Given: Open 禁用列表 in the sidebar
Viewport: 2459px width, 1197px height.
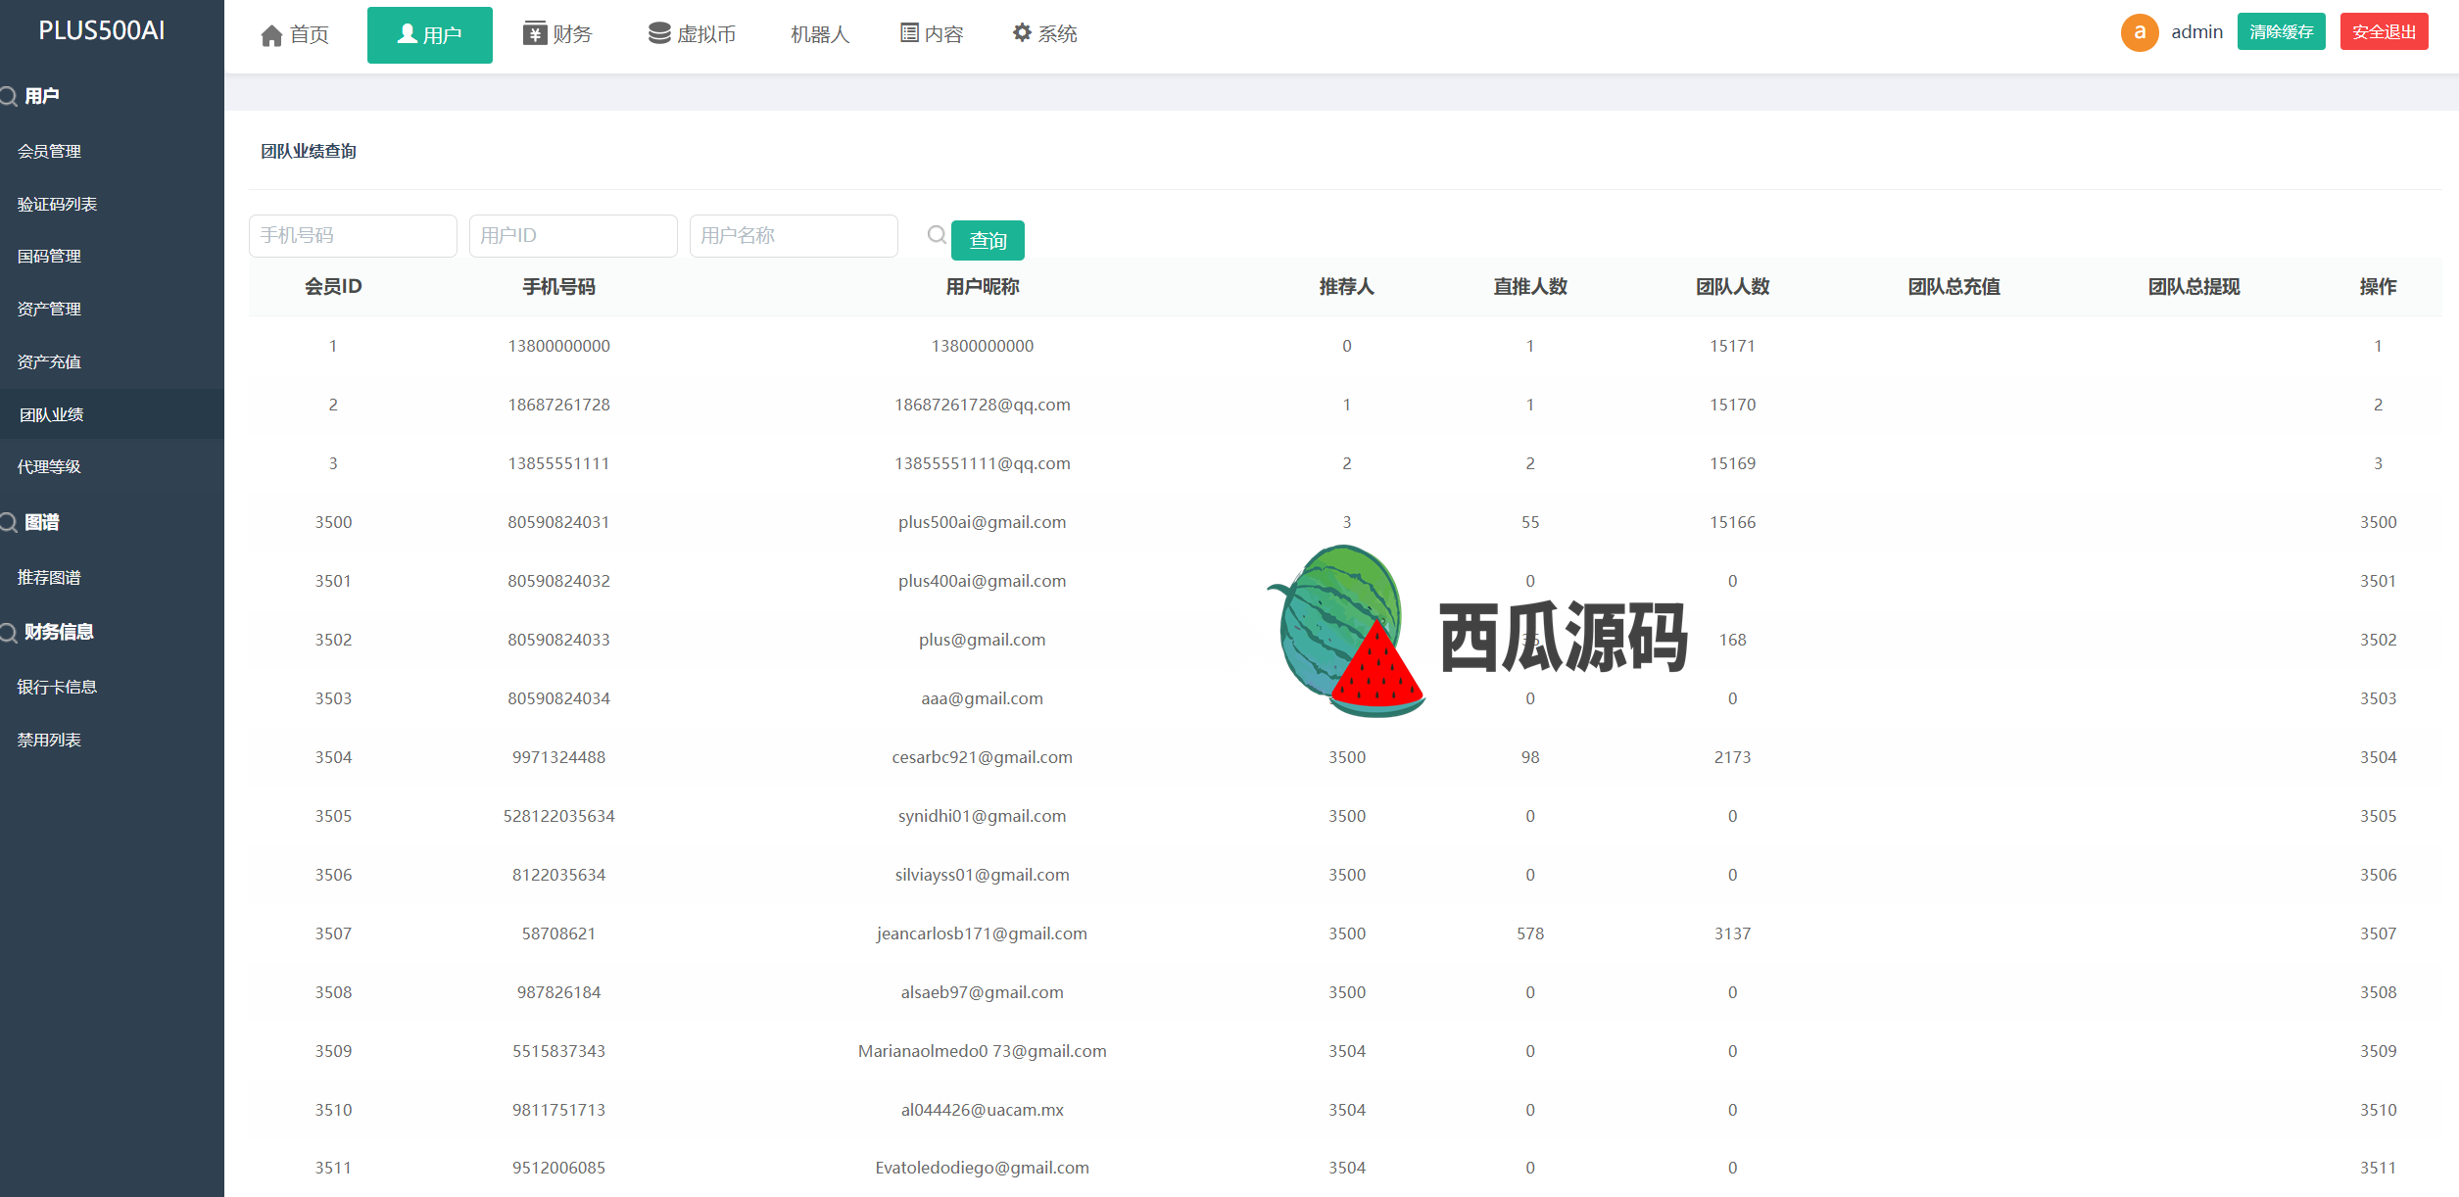Looking at the screenshot, I should pyautogui.click(x=49, y=740).
